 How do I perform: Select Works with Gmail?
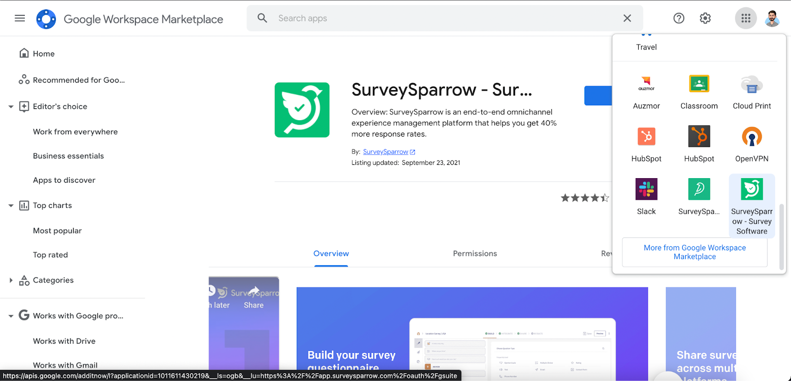65,365
